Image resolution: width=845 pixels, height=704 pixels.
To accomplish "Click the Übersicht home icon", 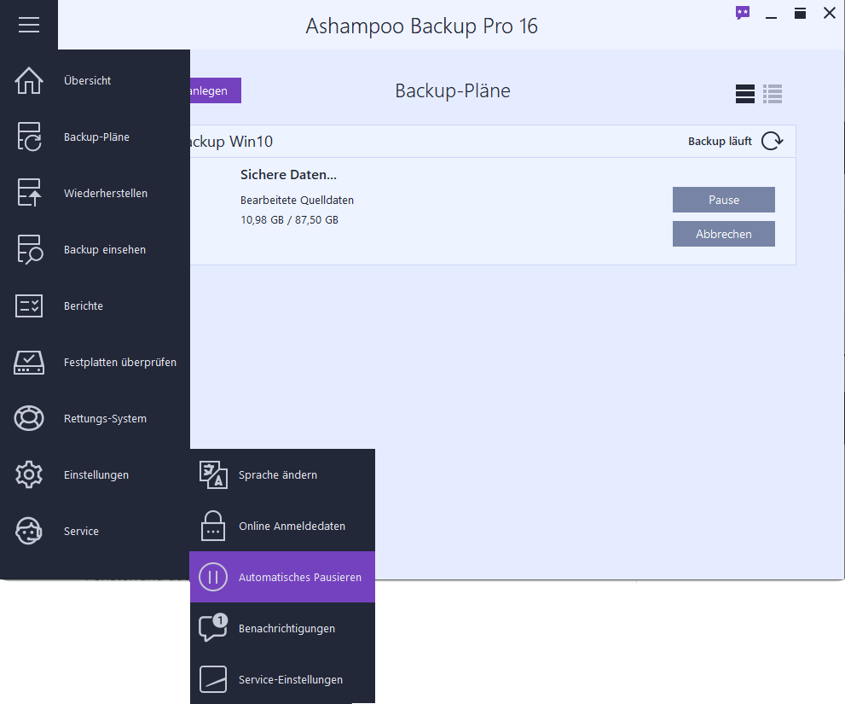I will pyautogui.click(x=28, y=80).
